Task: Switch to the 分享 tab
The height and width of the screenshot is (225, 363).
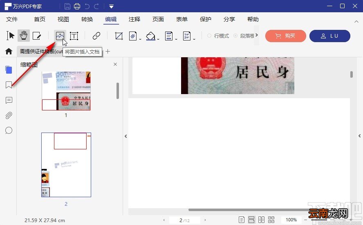Action: [229, 19]
